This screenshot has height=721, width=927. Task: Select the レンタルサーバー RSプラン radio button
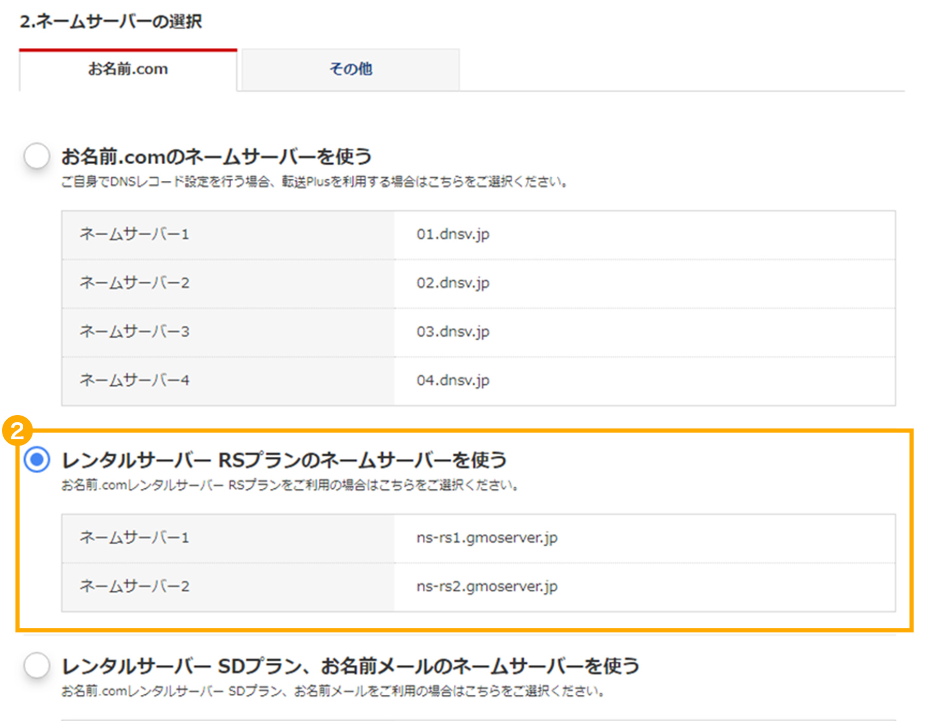coord(37,459)
